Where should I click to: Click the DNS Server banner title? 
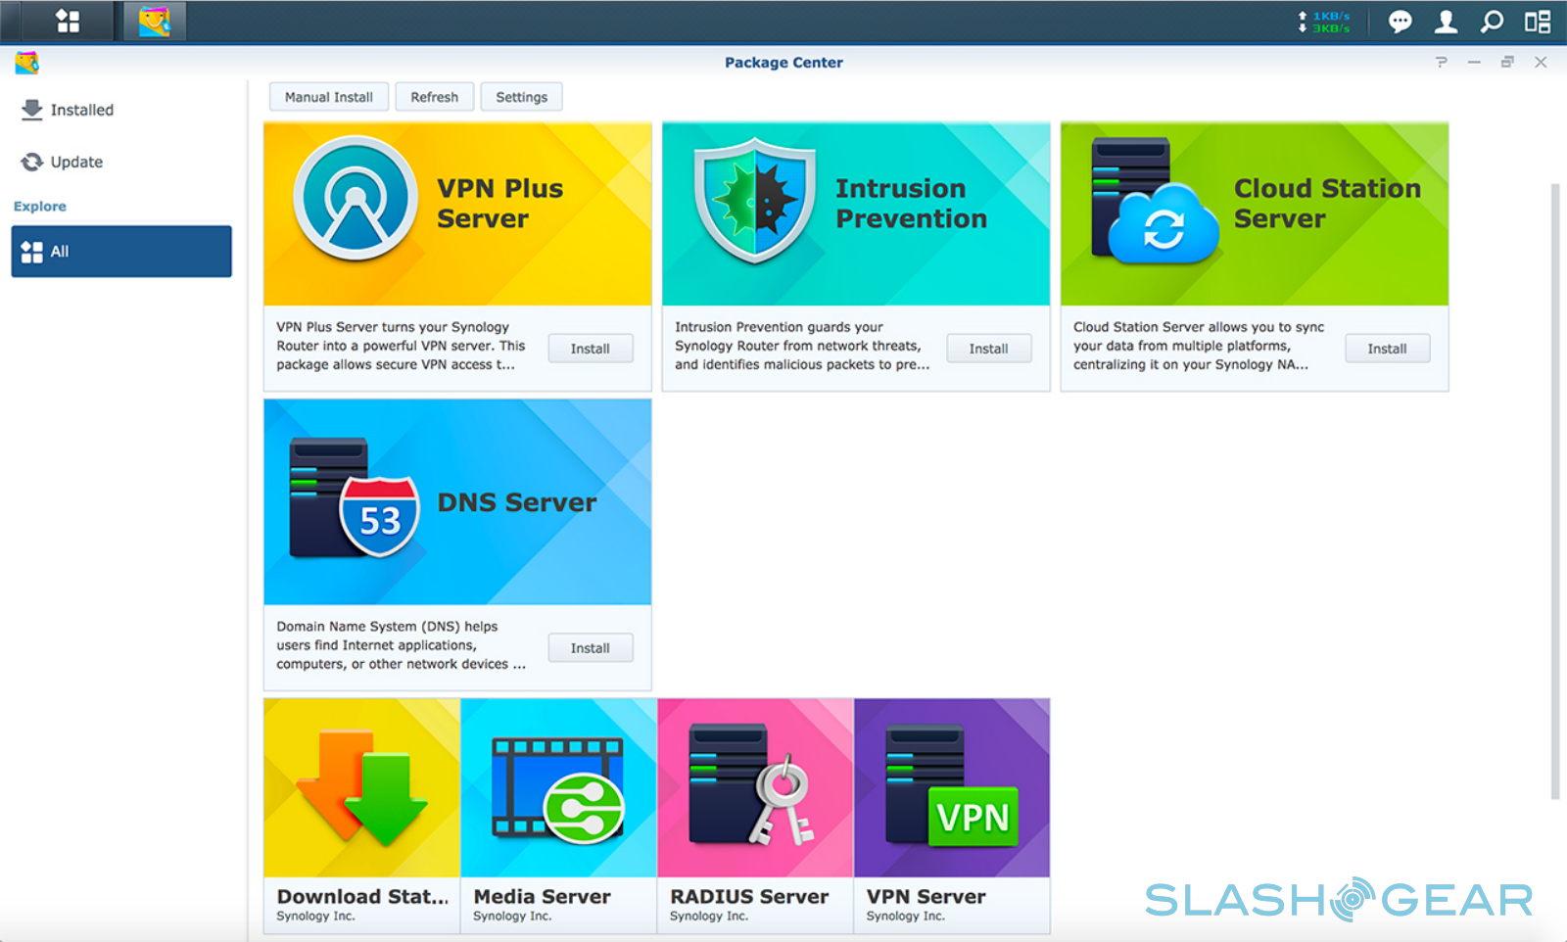pos(516,502)
